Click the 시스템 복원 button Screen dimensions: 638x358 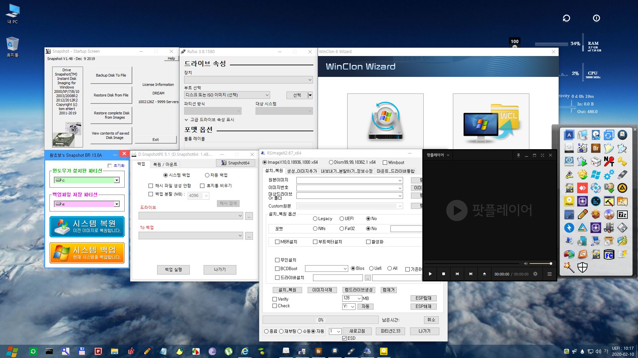pos(87,227)
